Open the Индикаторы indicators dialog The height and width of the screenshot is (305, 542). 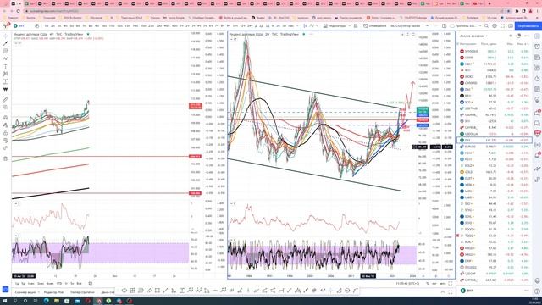[x=335, y=26]
